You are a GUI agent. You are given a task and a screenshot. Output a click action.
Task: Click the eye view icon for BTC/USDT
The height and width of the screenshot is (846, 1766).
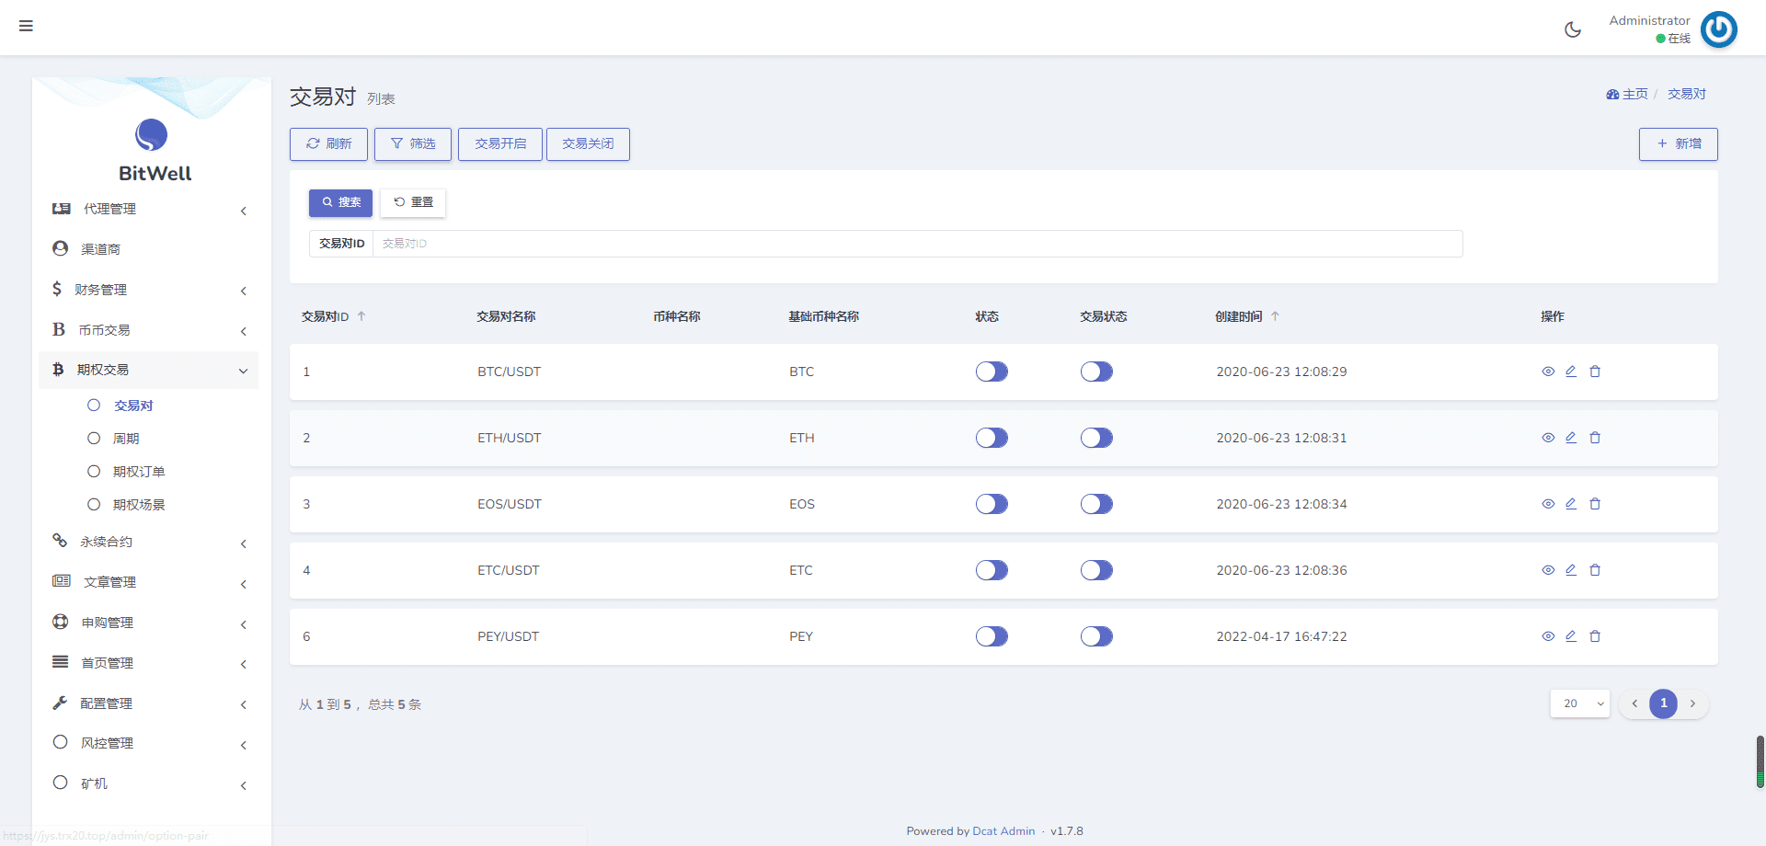click(1548, 372)
